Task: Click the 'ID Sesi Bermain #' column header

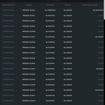Action: [9, 5]
